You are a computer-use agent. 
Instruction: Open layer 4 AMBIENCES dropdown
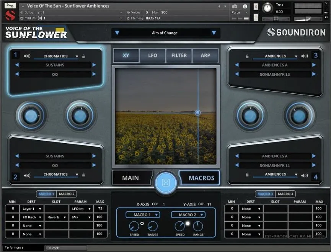(275, 175)
